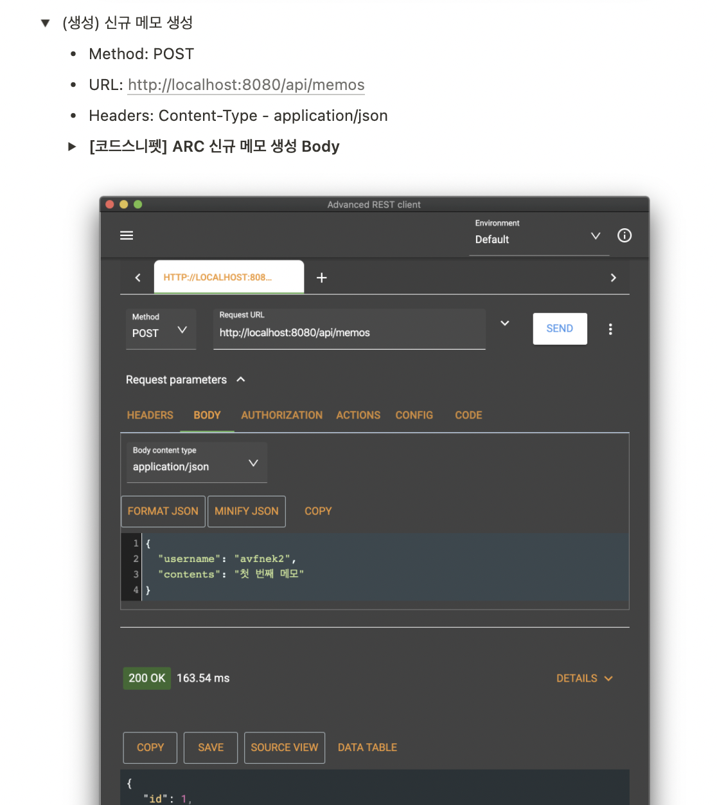717x805 pixels.
Task: Add a new request tab with plus icon
Action: pos(322,278)
